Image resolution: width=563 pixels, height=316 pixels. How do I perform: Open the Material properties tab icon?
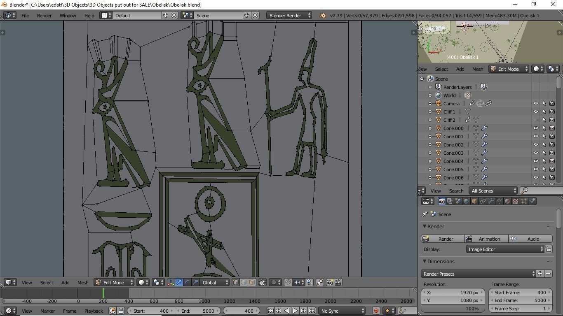[x=507, y=201]
